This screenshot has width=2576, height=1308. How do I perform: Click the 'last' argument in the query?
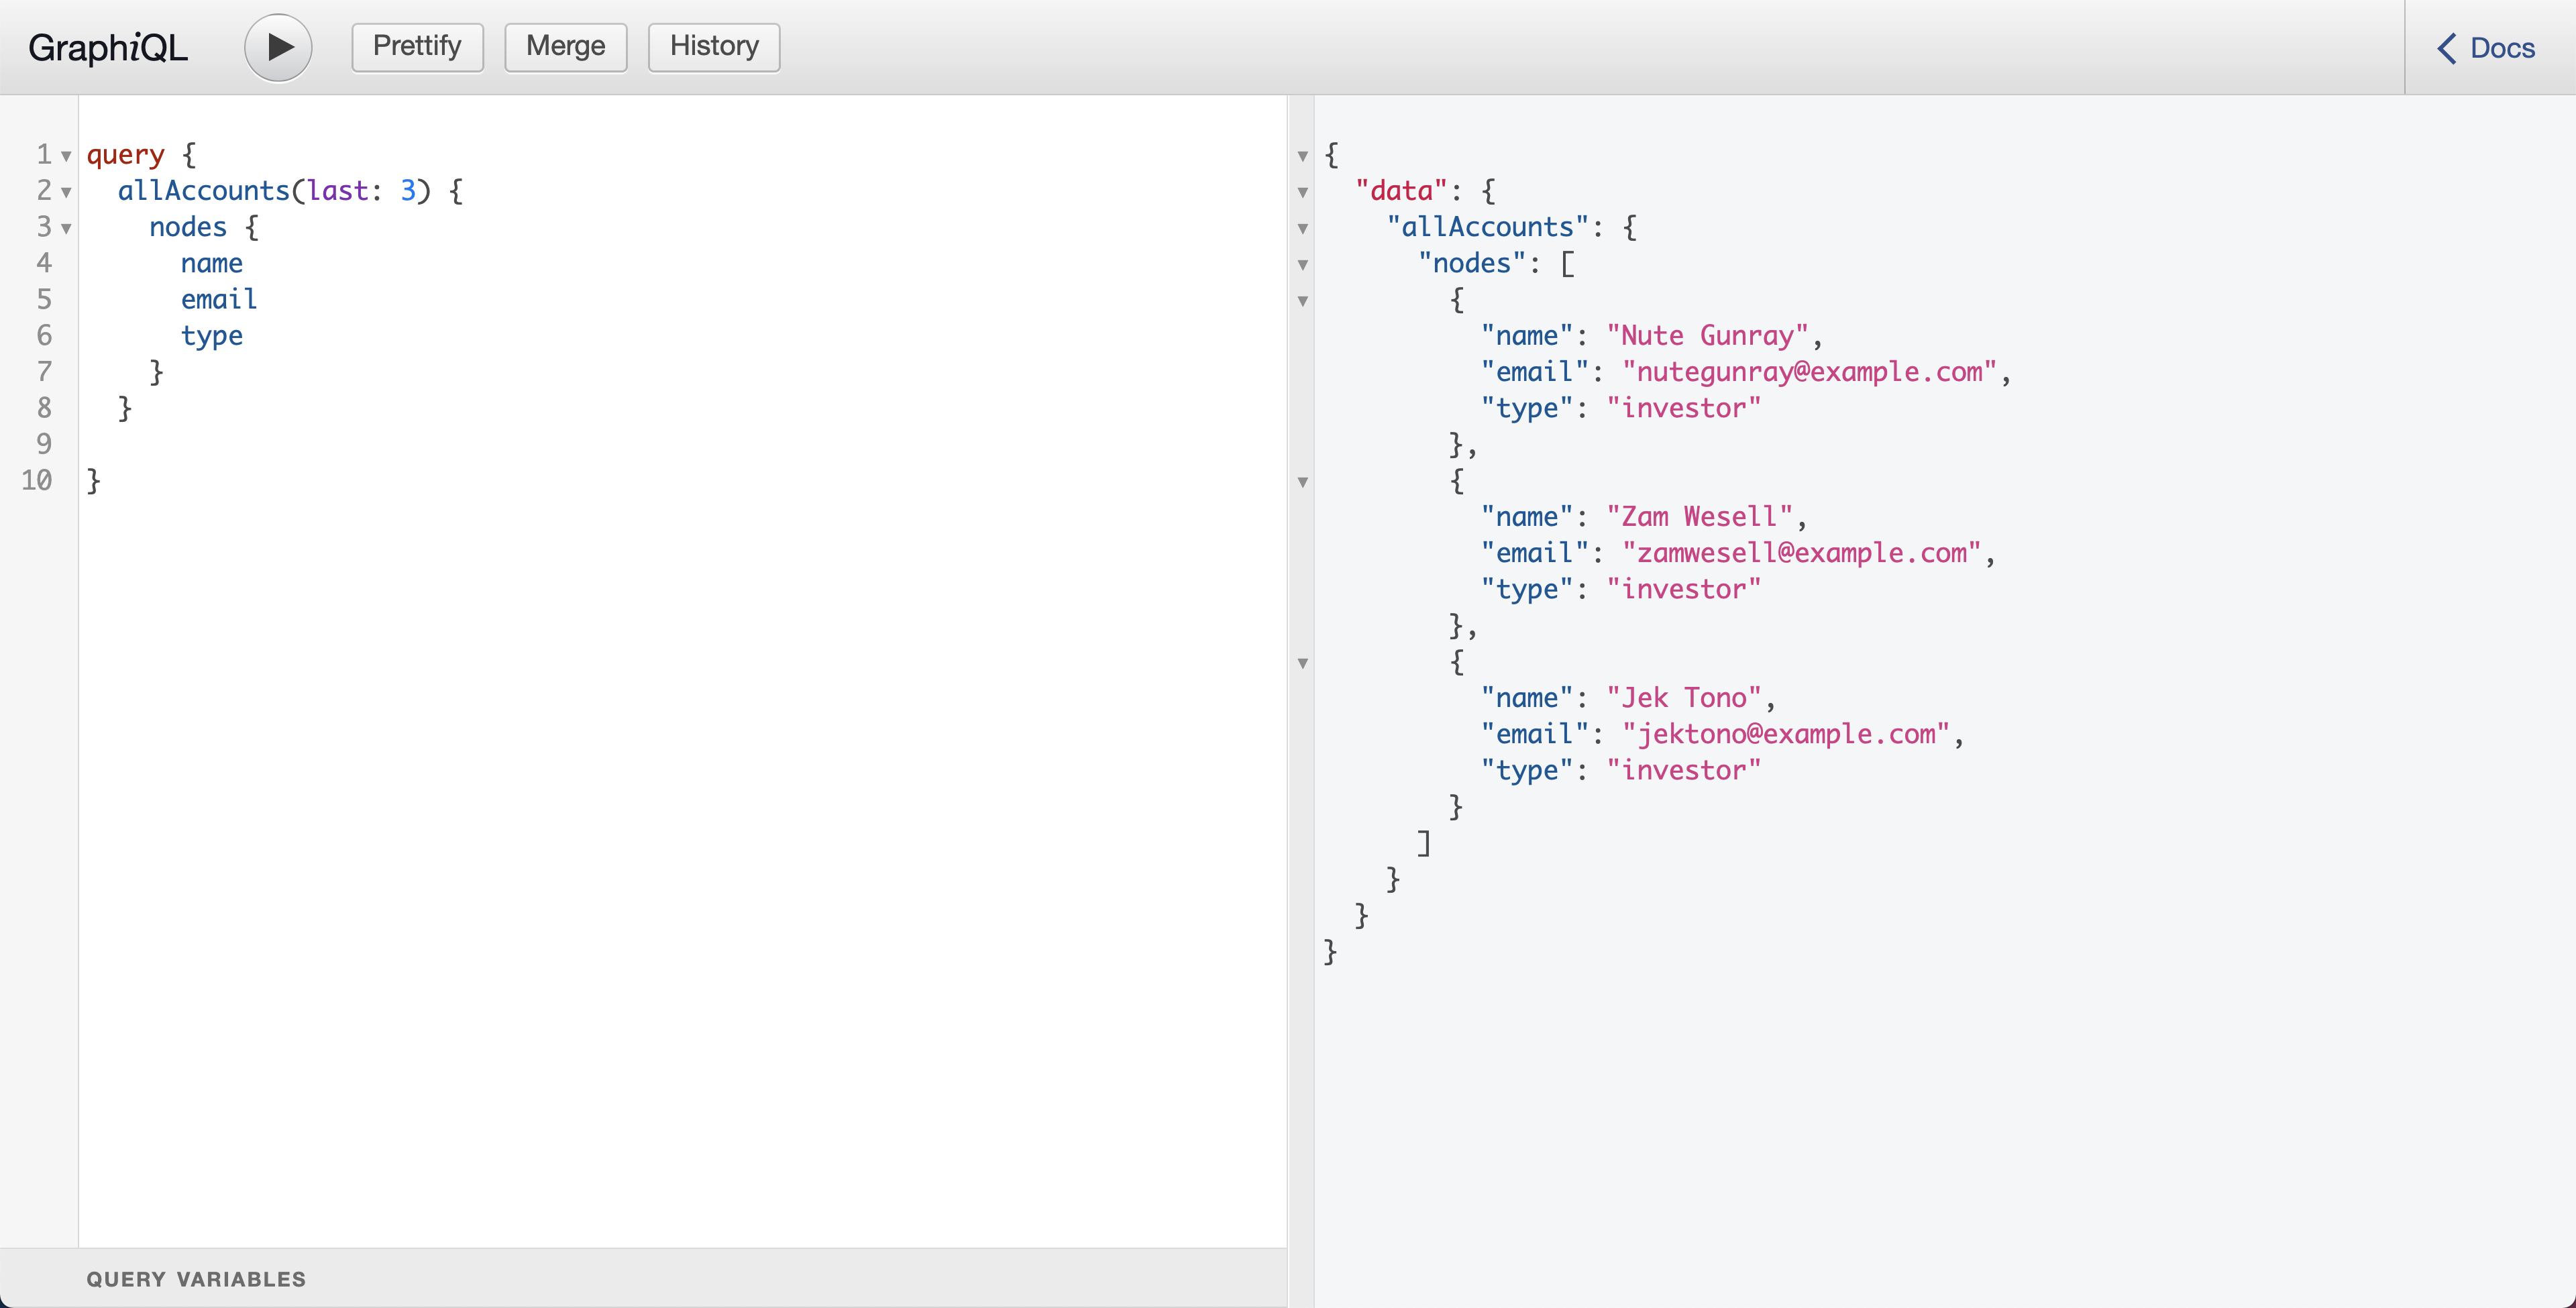[x=337, y=191]
